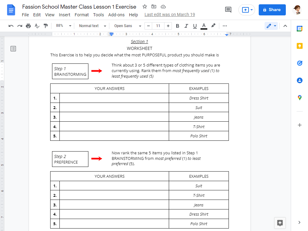Open the highlight color picker
This screenshot has height=231, width=308.
click(x=213, y=26)
